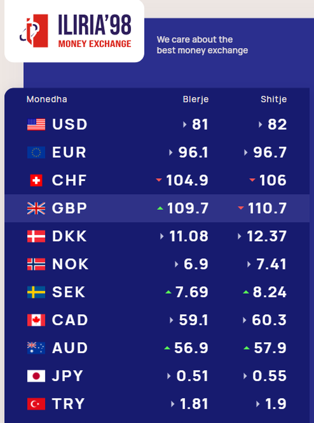Click the United States flag icon
The width and height of the screenshot is (314, 423).
[x=36, y=124]
